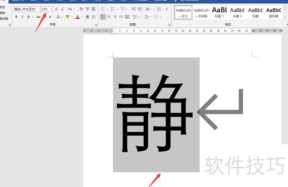This screenshot has width=288, height=187.
Task: Expand shading color options arrow
Action: [x=151, y=17]
